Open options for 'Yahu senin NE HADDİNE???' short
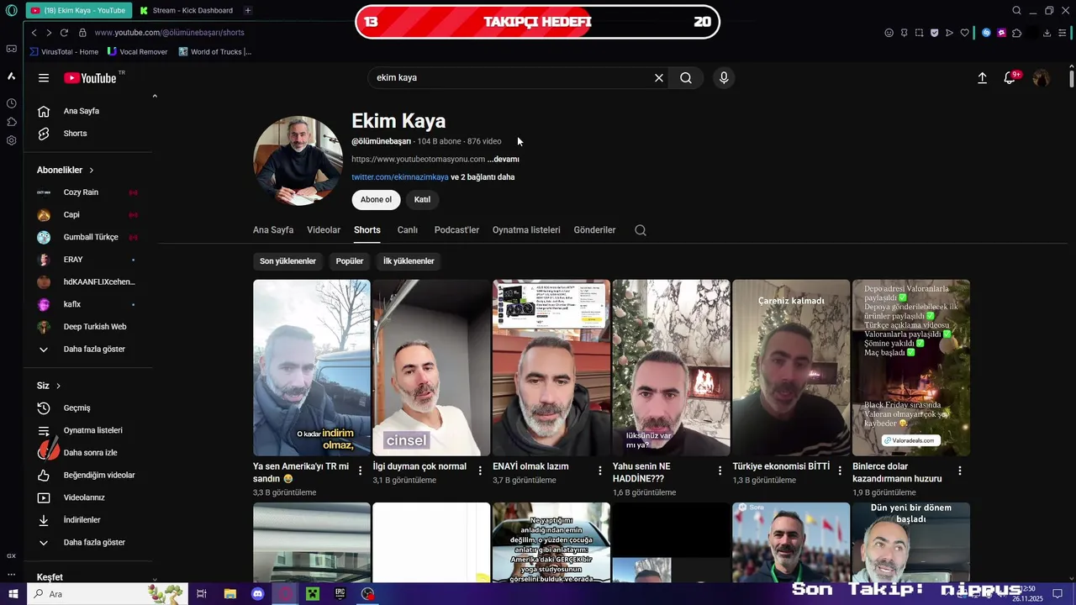The height and width of the screenshot is (605, 1076). [720, 471]
